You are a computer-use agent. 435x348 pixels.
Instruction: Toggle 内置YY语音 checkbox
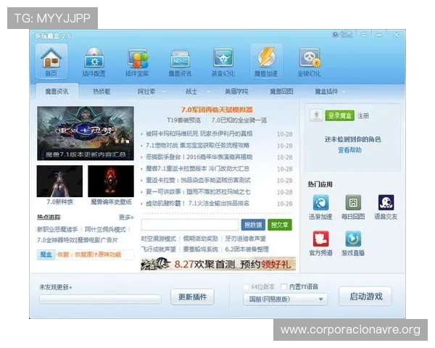[283, 286]
